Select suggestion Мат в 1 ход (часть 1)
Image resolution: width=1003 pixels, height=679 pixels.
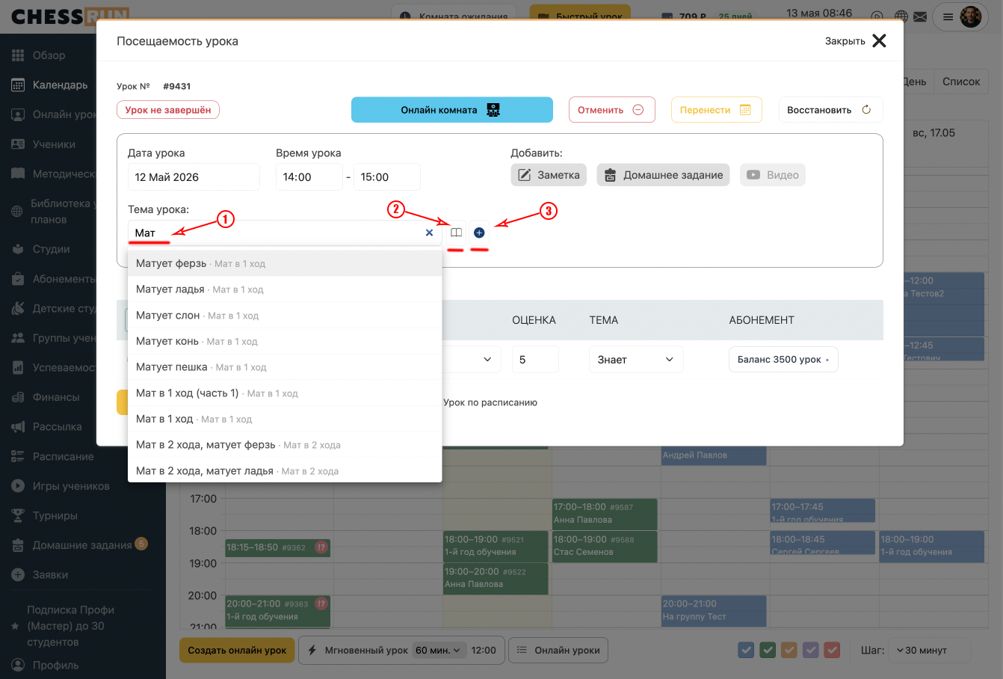pos(285,393)
